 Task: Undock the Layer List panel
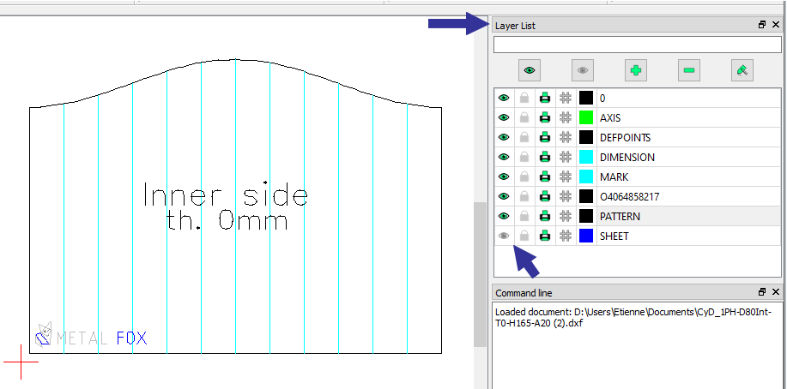(762, 25)
